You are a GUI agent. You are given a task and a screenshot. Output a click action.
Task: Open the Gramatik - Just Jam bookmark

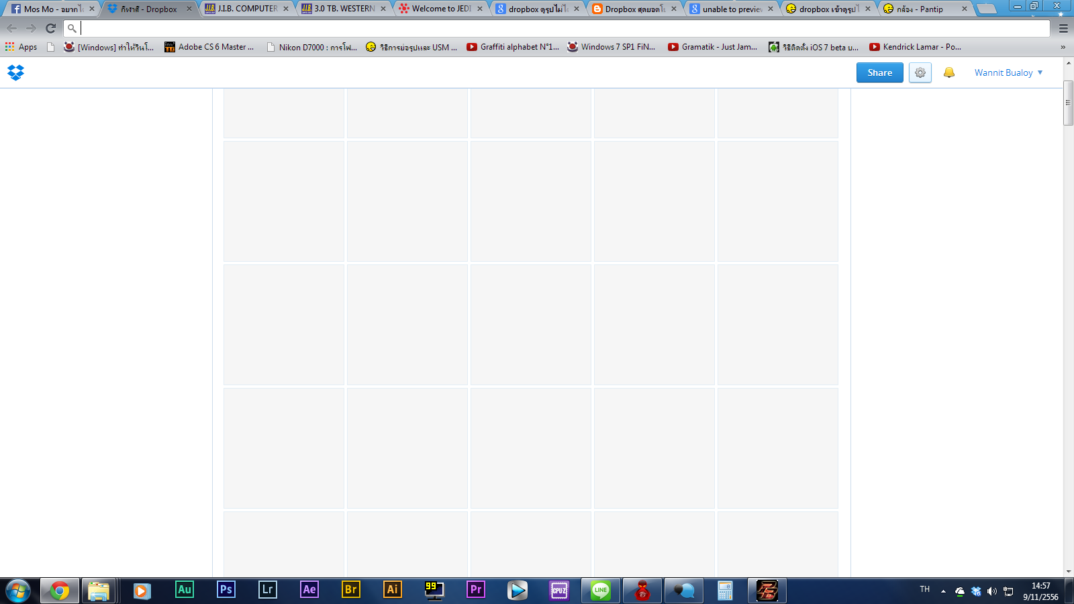click(x=713, y=47)
